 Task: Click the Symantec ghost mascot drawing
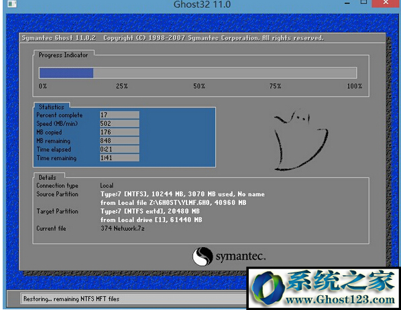[300, 140]
